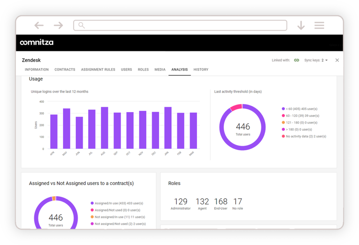The width and height of the screenshot is (359, 245).
Task: Toggle the 'Assigned/Not used (0)' legend dot
Action: coord(92,210)
